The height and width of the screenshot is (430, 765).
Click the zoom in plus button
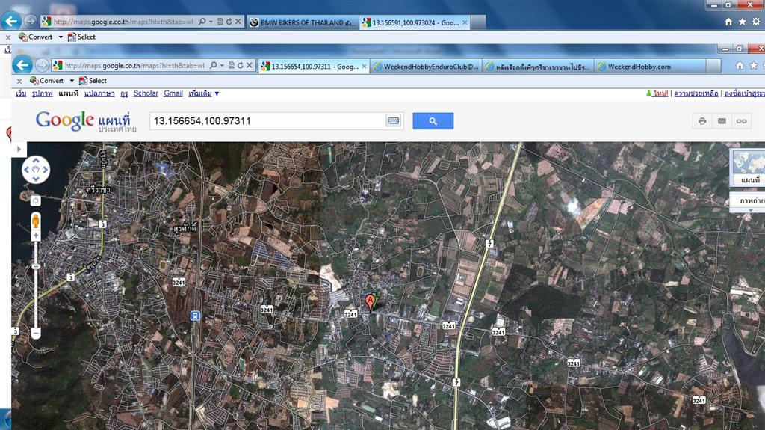(x=35, y=236)
